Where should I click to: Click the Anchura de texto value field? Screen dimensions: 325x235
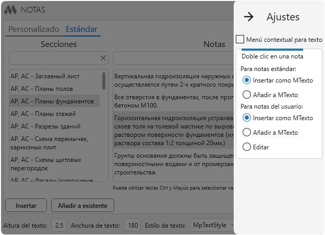tap(133, 225)
